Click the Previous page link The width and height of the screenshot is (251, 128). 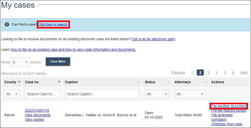(178, 73)
